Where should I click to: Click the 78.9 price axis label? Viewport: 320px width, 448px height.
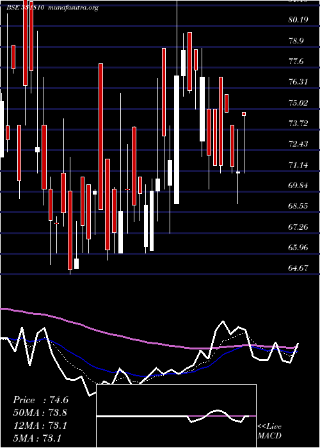click(x=296, y=40)
